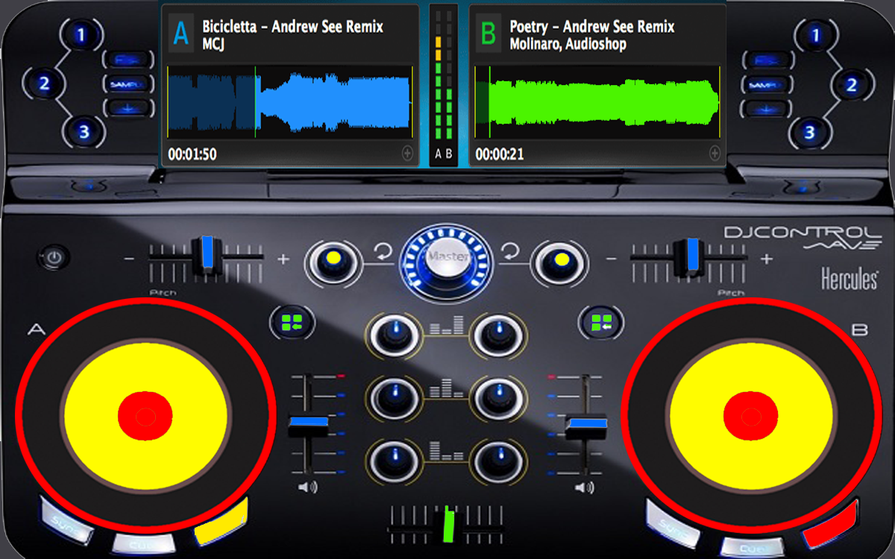The image size is (895, 559).
Task: Click the deck B letter badge
Action: click(489, 34)
